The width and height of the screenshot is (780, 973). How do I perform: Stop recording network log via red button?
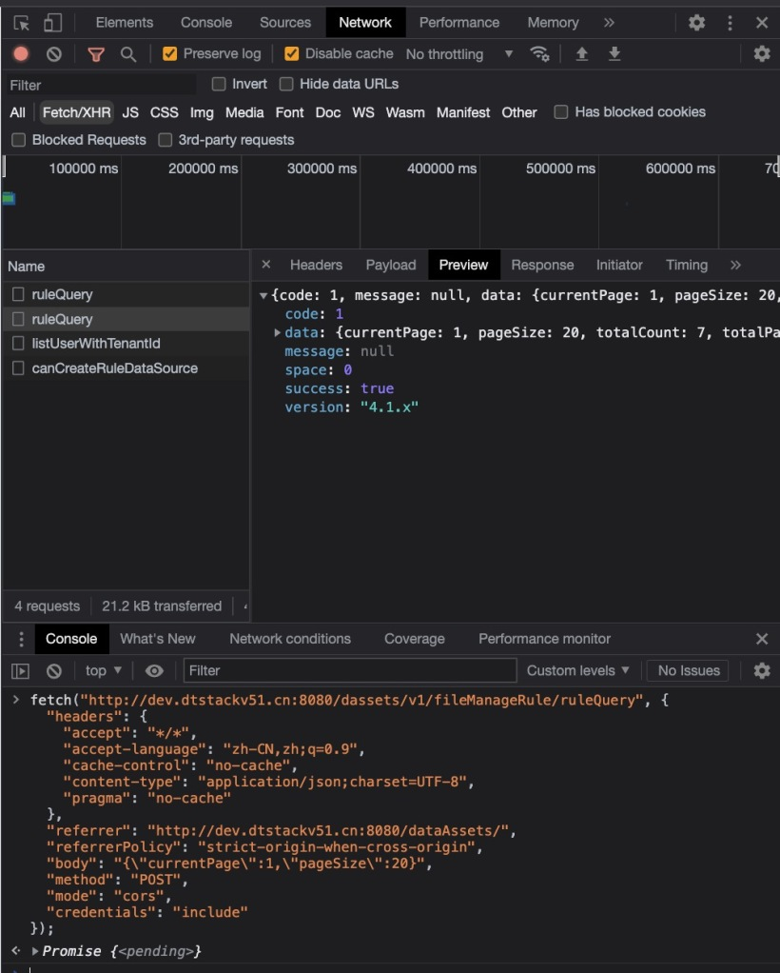click(x=21, y=54)
